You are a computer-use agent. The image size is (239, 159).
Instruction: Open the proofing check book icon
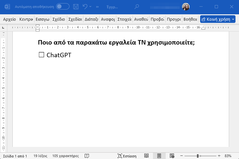point(87,156)
